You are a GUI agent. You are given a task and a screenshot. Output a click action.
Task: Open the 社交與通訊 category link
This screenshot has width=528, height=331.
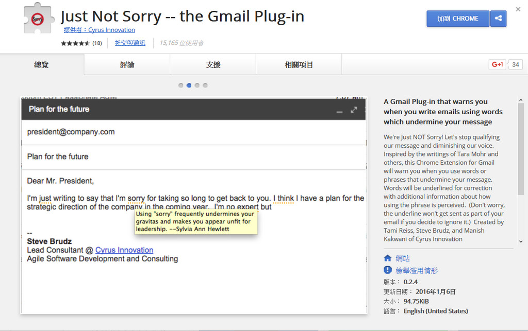[130, 43]
